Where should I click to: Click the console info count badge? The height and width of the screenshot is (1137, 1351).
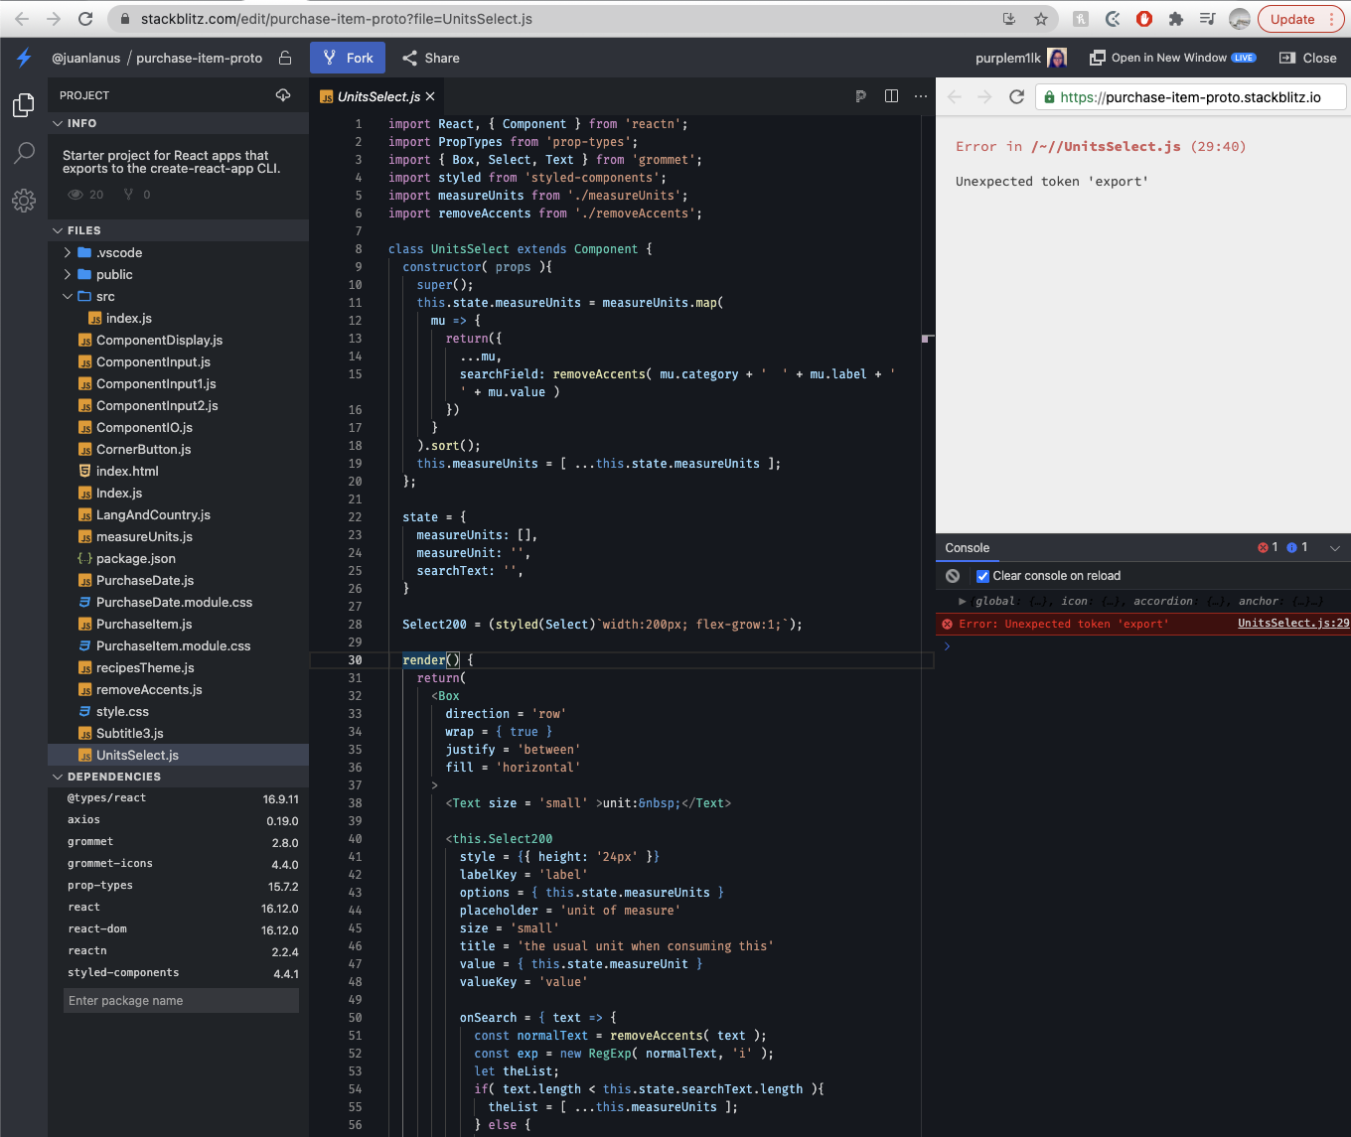(x=1297, y=547)
